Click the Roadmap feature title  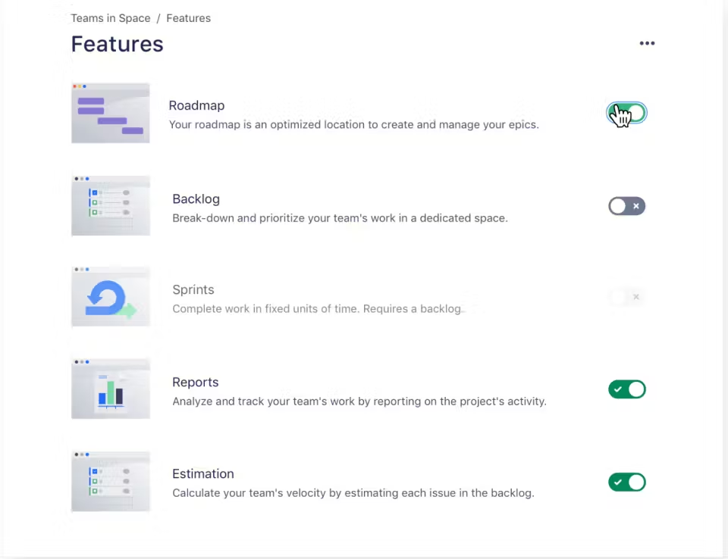[x=196, y=106]
